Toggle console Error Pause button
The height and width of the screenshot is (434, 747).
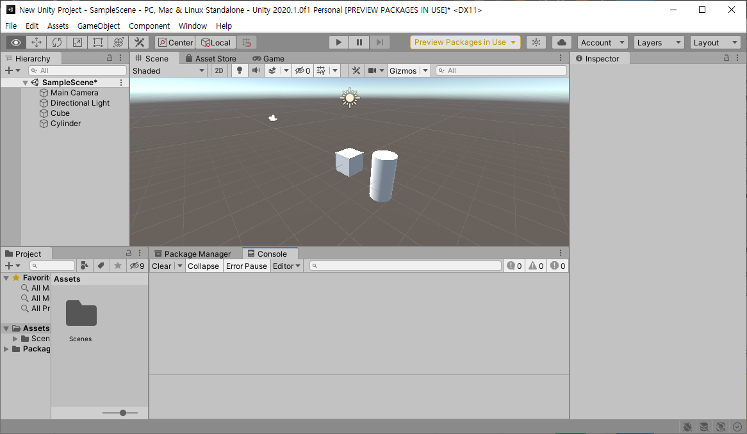pyautogui.click(x=246, y=266)
